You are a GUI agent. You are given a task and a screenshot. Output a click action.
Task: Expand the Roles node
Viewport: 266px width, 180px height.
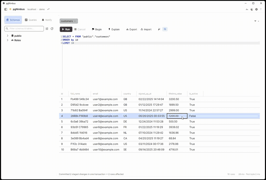tap(7, 40)
